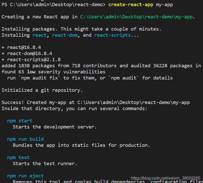Image resolution: width=203 pixels, height=183 pixels.
Task: Click the blue 'npm run build' command
Action: [25, 139]
